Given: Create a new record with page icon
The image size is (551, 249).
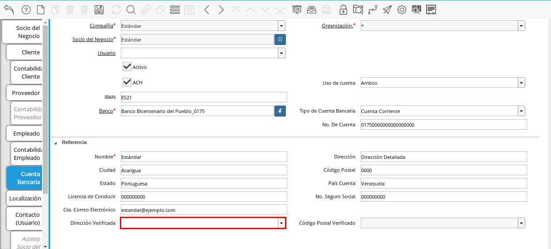Looking at the screenshot, I should pos(41,10).
